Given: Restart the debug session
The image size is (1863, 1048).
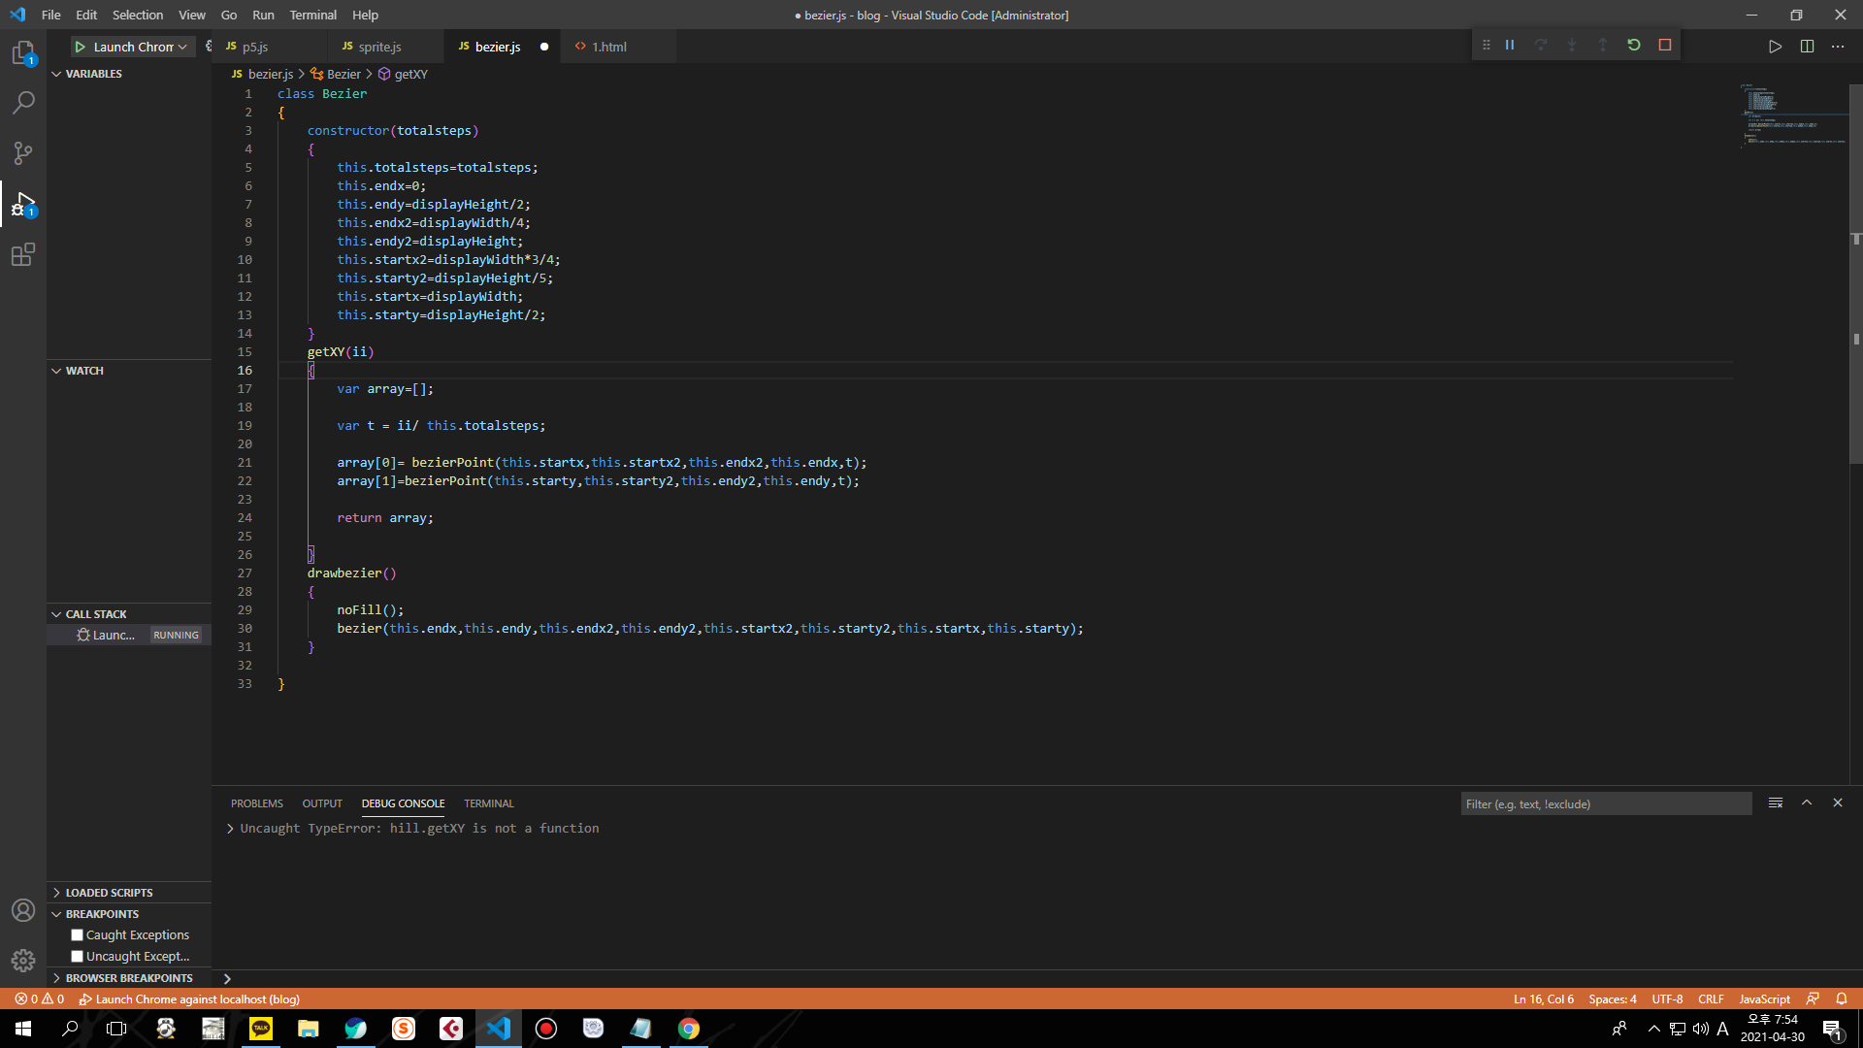Looking at the screenshot, I should pos(1634,46).
